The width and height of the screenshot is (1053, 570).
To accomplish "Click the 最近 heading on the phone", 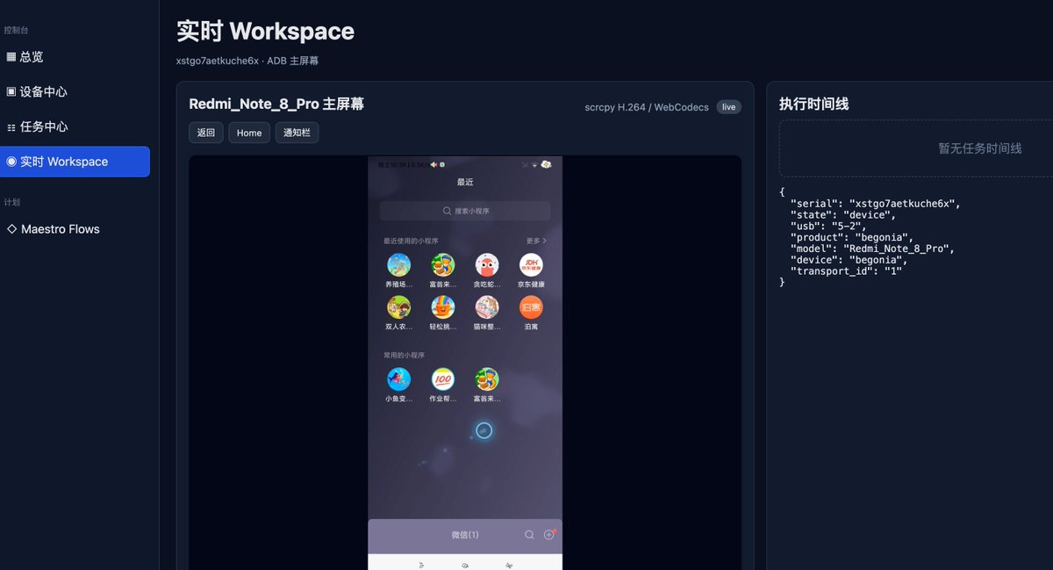I will coord(465,183).
